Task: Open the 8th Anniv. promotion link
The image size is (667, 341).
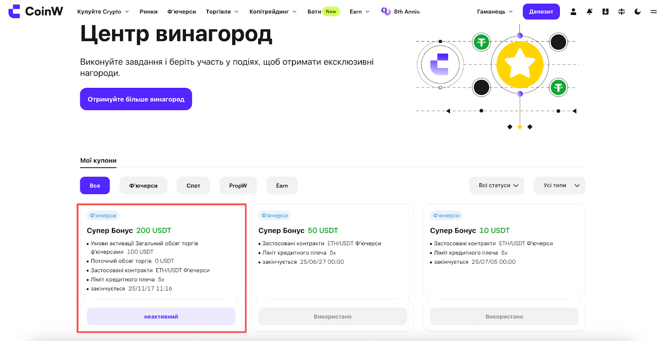Action: [401, 12]
